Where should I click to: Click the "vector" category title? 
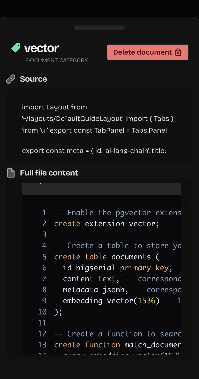pos(41,48)
